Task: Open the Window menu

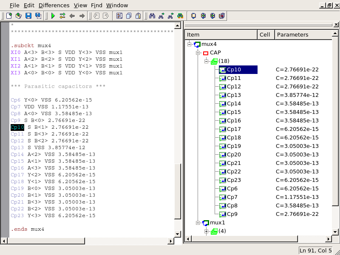Action: coord(117,5)
